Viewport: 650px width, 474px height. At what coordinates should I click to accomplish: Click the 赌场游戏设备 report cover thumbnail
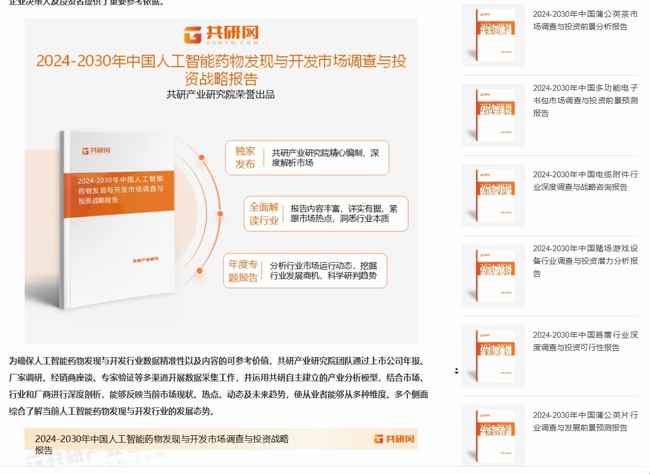493,276
